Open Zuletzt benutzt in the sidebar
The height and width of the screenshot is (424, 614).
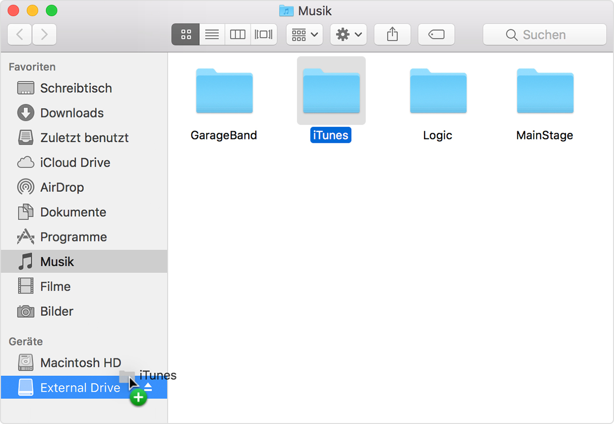point(84,137)
